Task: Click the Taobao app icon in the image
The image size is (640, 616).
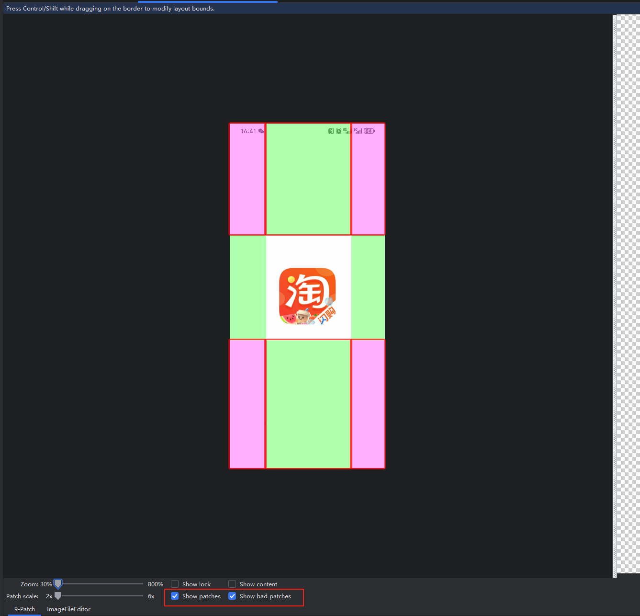Action: coord(307,296)
